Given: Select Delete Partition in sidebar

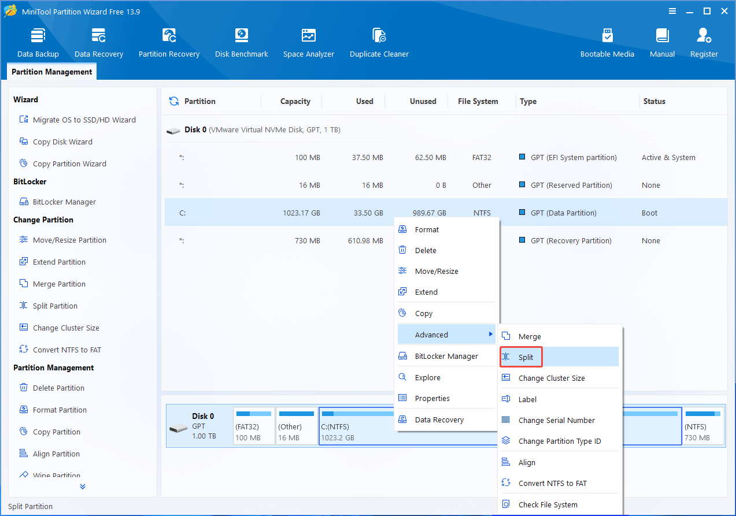Looking at the screenshot, I should click(x=51, y=388).
